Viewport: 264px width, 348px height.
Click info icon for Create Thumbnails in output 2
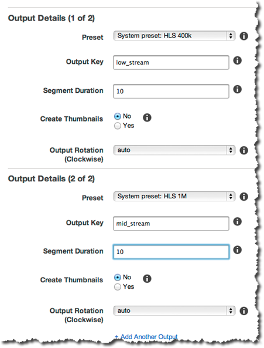tap(147, 279)
